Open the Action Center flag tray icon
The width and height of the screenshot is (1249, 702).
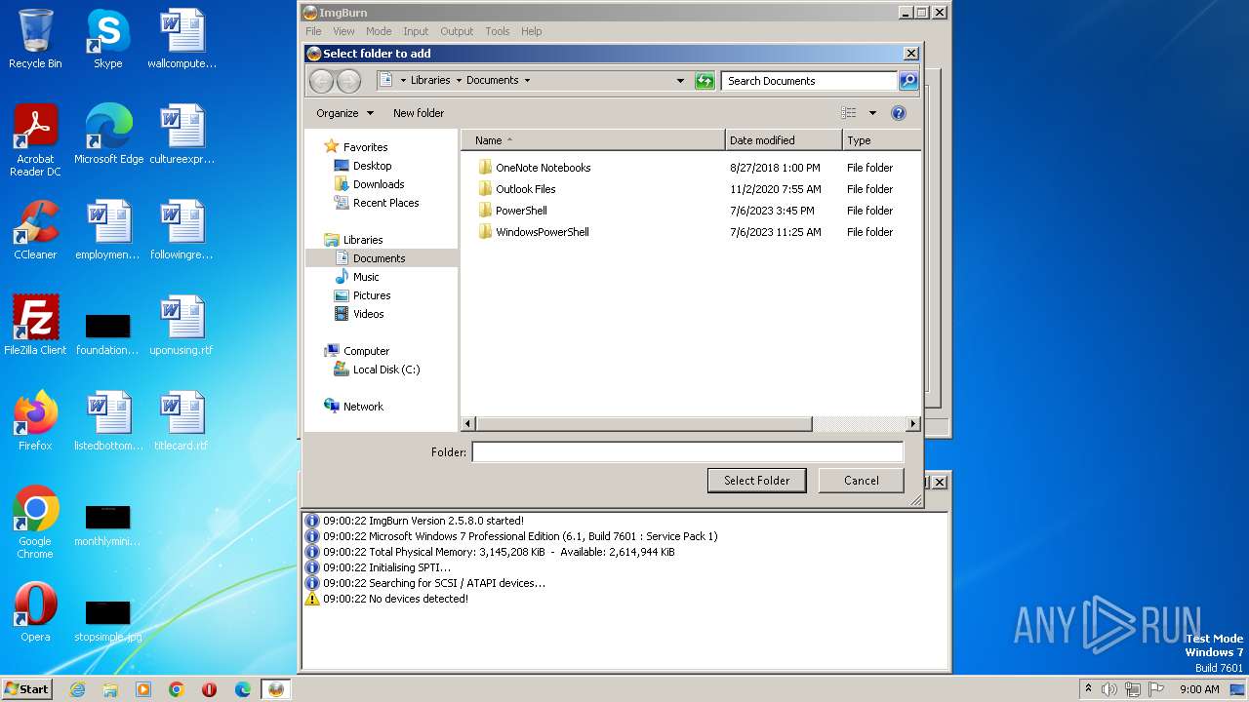tap(1156, 689)
